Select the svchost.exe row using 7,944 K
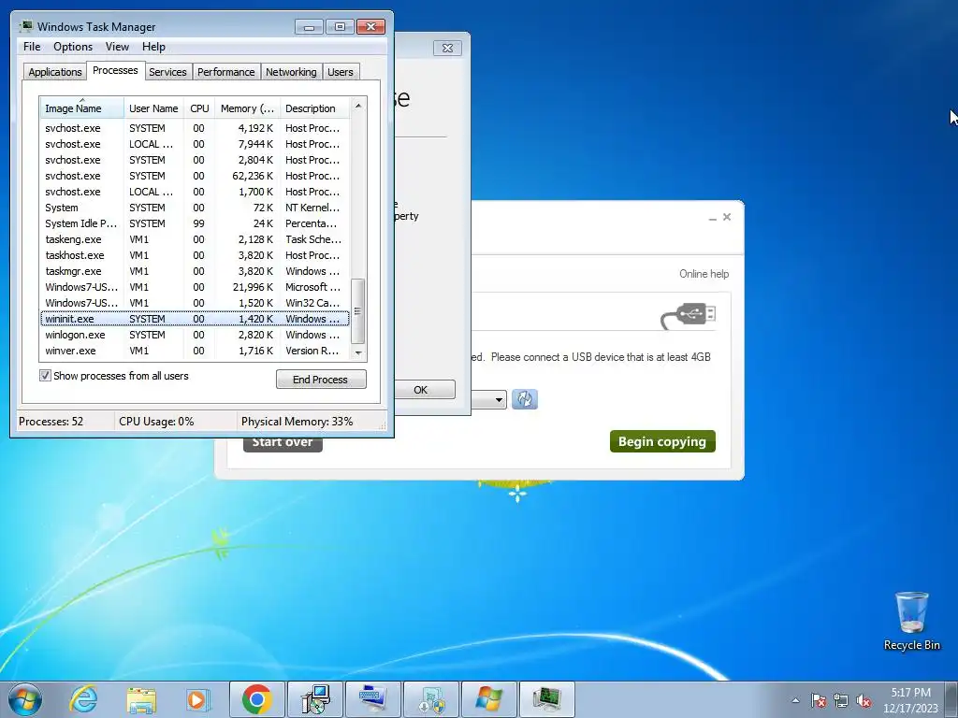 [195, 144]
